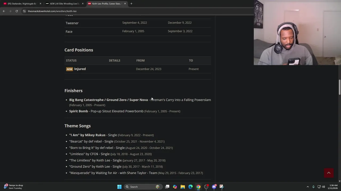Open the network tray icon
The height and width of the screenshot is (191, 341).
tap(319, 187)
